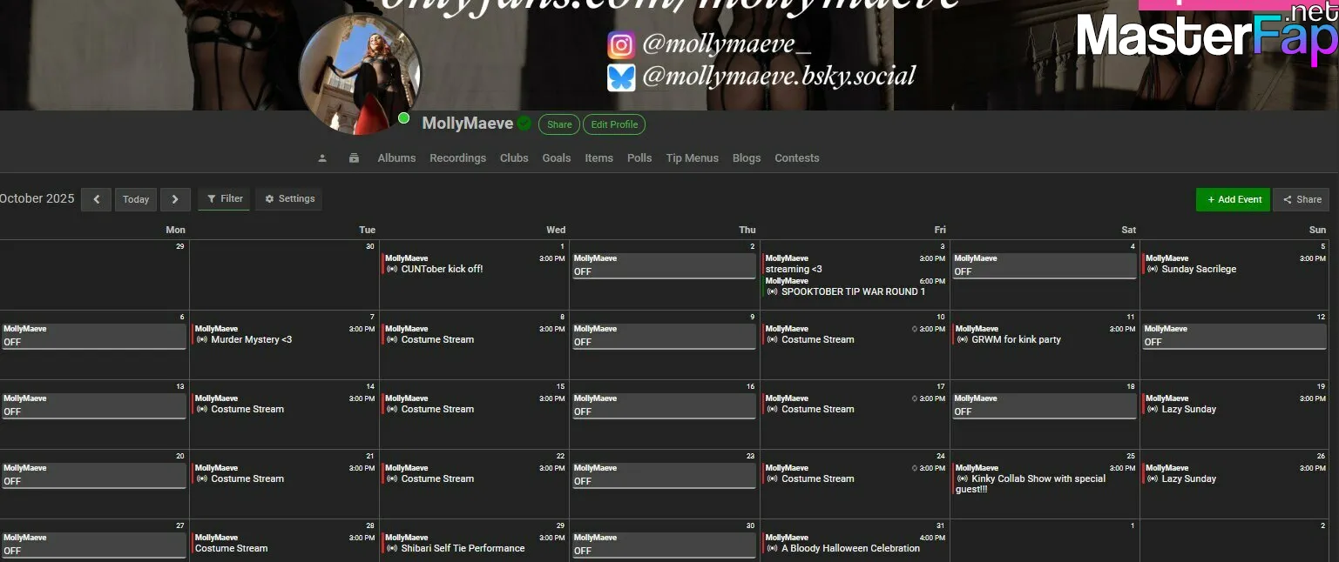Jump to the current date with Today
Image resolution: width=1339 pixels, height=562 pixels.
tap(136, 199)
